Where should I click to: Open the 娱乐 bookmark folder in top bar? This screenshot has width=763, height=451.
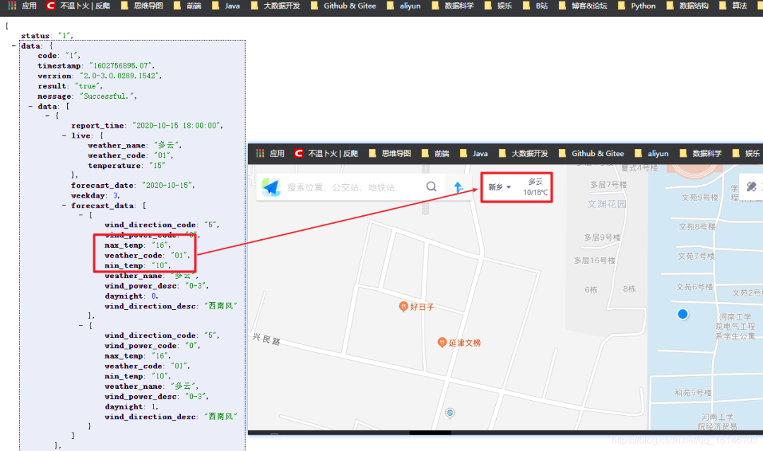(x=498, y=6)
